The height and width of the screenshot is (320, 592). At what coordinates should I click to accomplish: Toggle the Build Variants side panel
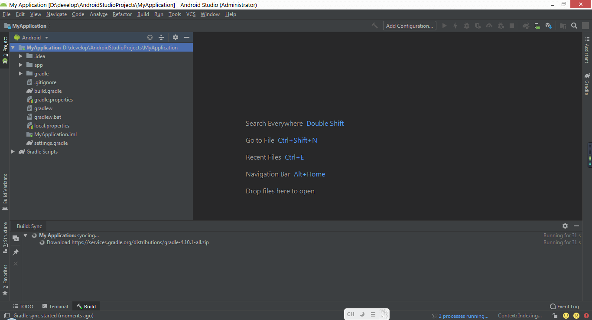[5, 192]
